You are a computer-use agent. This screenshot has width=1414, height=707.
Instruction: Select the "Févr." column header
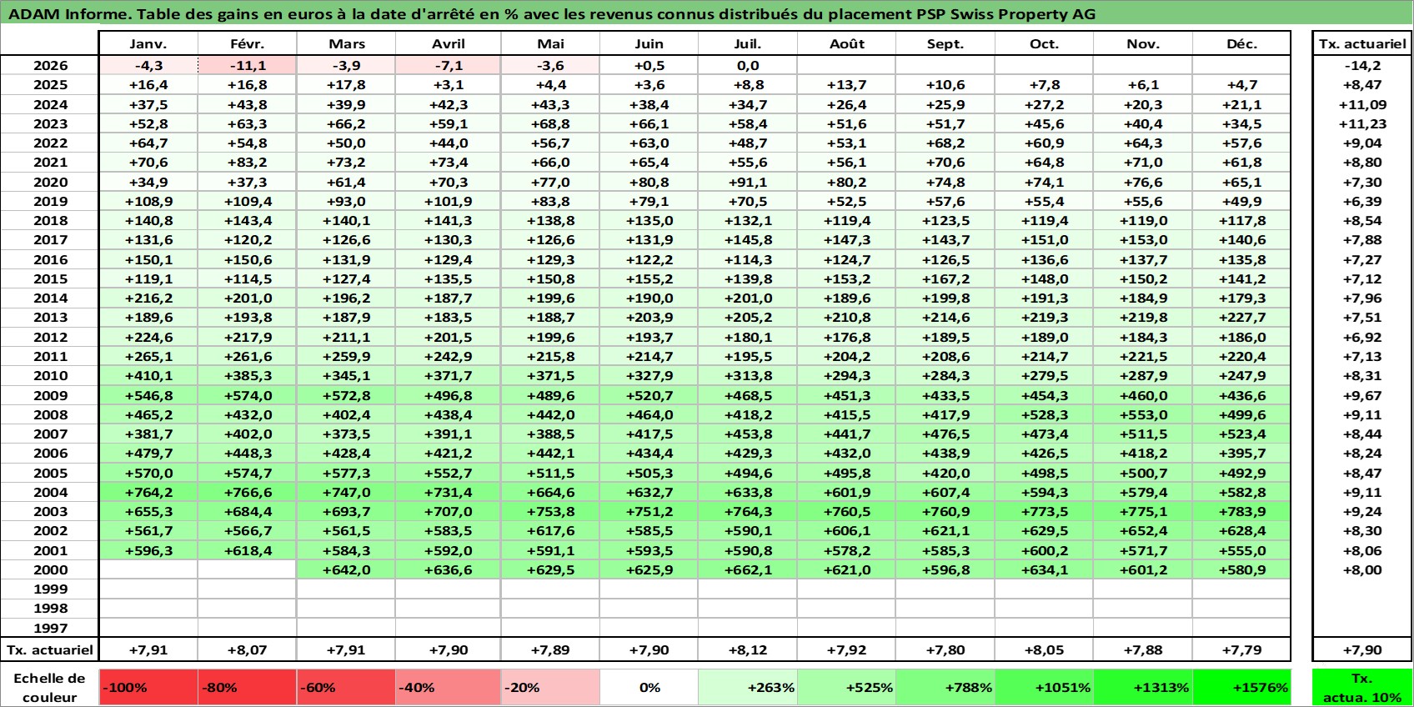click(247, 44)
